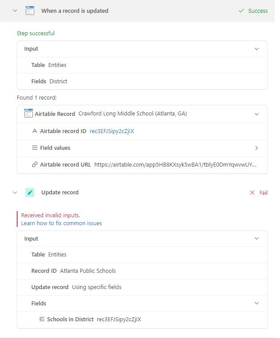Screen dimensions: 280x338
Task: Collapse the Airtable Record details chevron
Action: click(257, 114)
